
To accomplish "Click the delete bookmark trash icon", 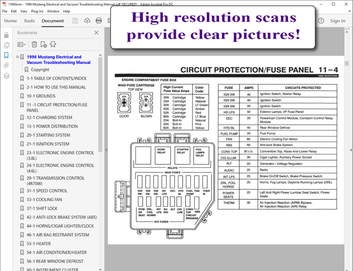I will click(x=34, y=44).
